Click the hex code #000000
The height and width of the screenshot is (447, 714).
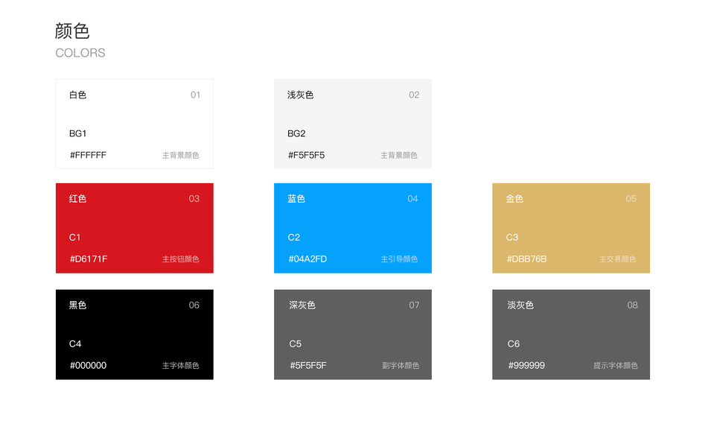pyautogui.click(x=88, y=366)
